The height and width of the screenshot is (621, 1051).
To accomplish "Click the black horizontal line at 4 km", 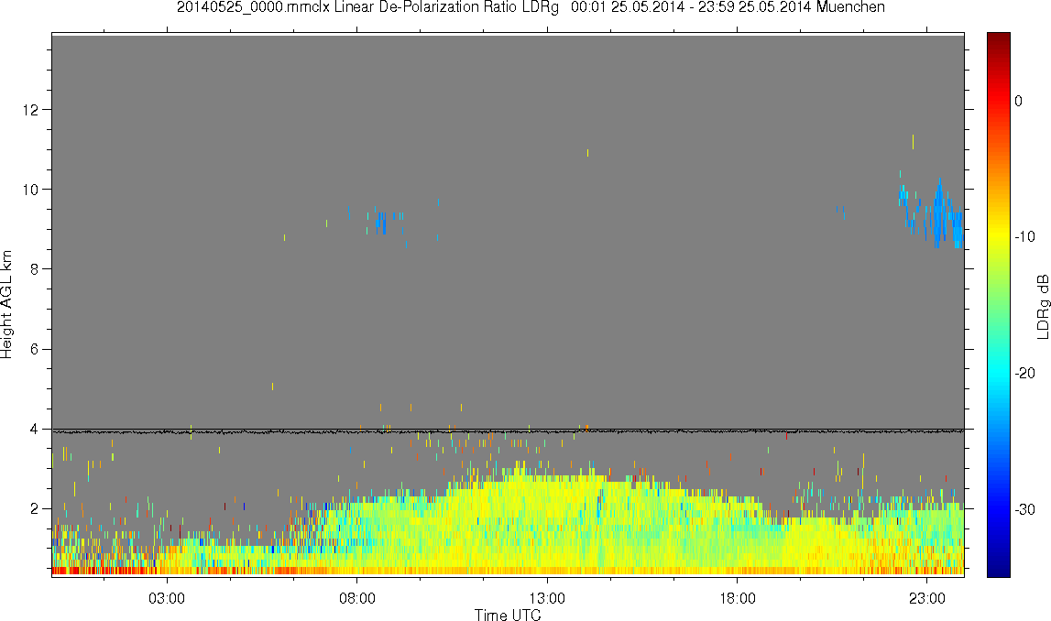I will pyautogui.click(x=508, y=430).
